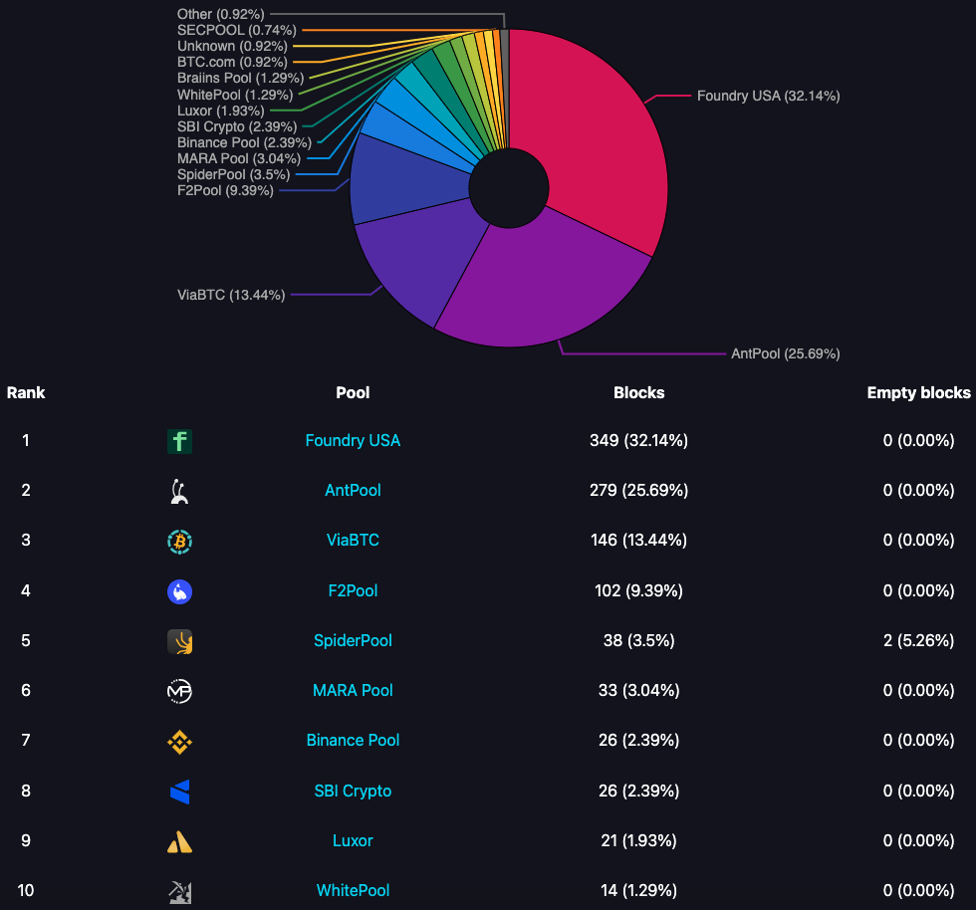
Task: Click the F2Pool blue circle icon
Action: click(x=179, y=591)
